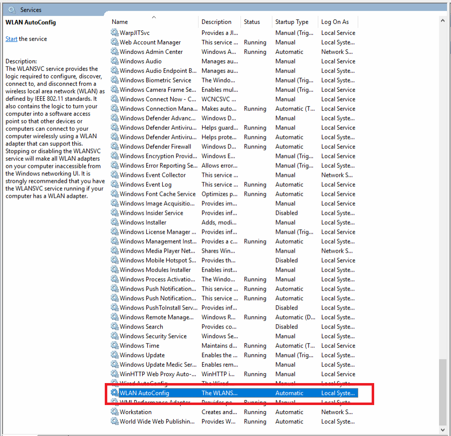Click the gear icon for Windows Search
This screenshot has height=436, width=451.
point(114,326)
